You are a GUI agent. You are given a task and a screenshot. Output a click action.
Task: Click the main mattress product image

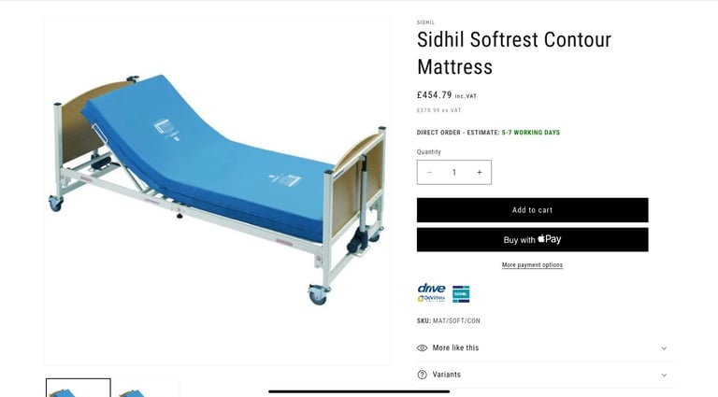coord(218,192)
